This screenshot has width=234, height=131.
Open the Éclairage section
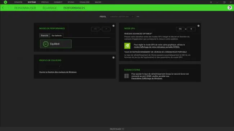(x=50, y=8)
